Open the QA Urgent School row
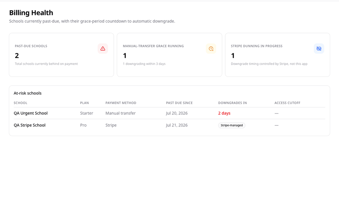The height and width of the screenshot is (200, 339). coord(169,113)
